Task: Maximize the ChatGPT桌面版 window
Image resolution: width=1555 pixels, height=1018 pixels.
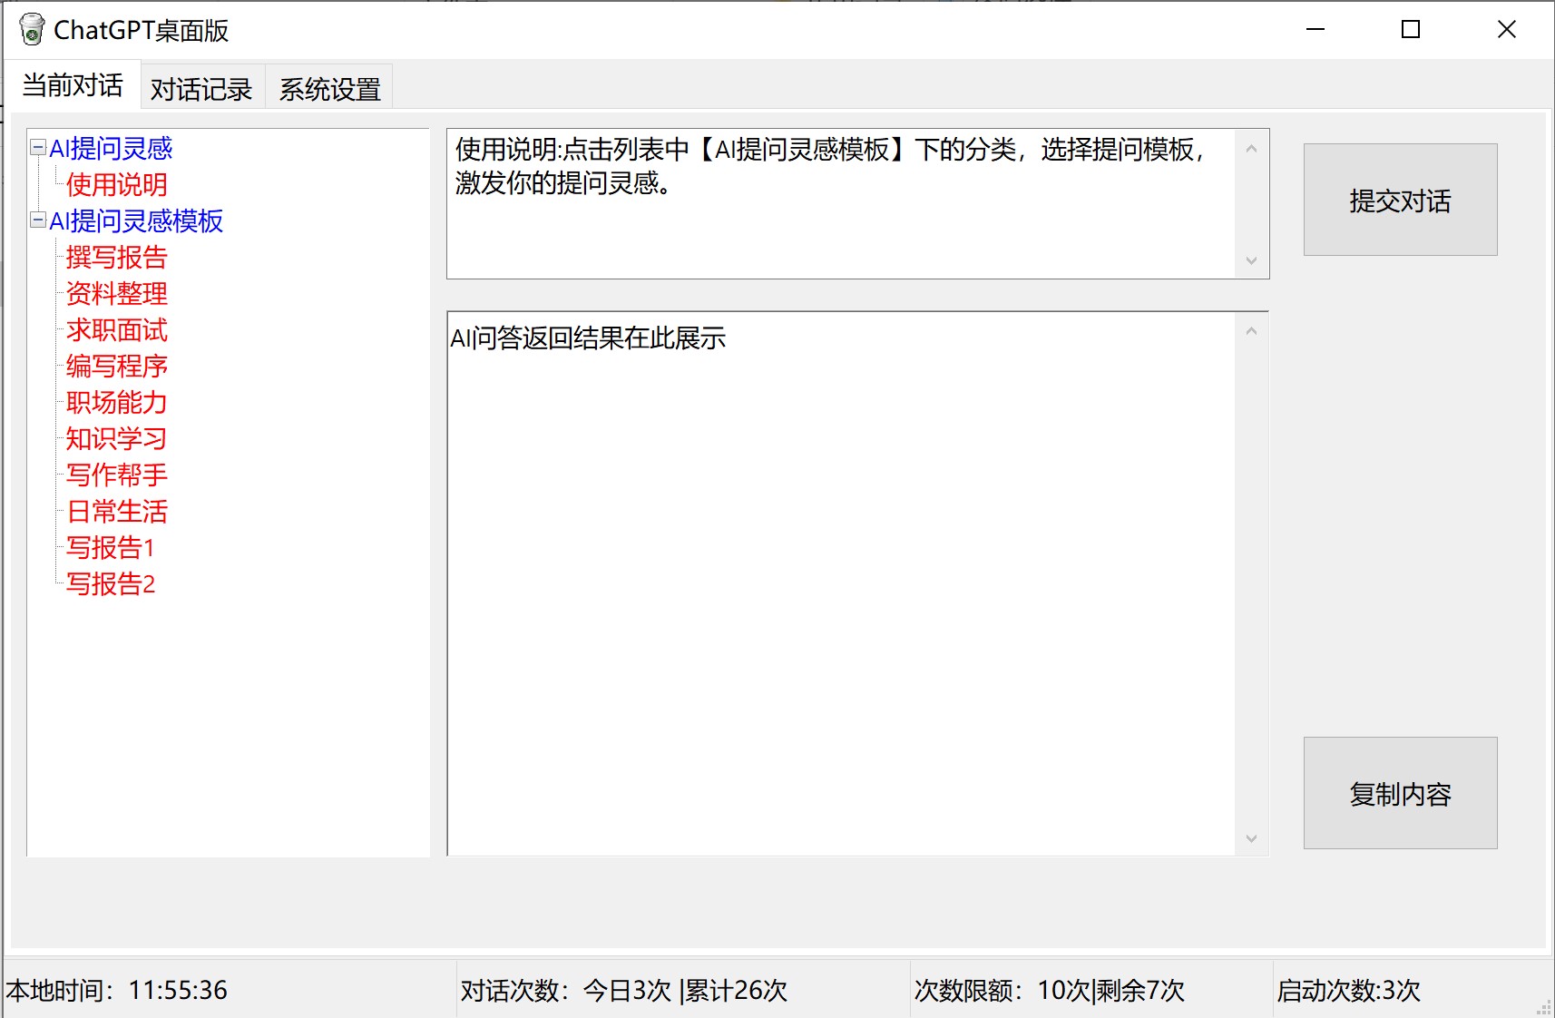Action: pyautogui.click(x=1411, y=29)
